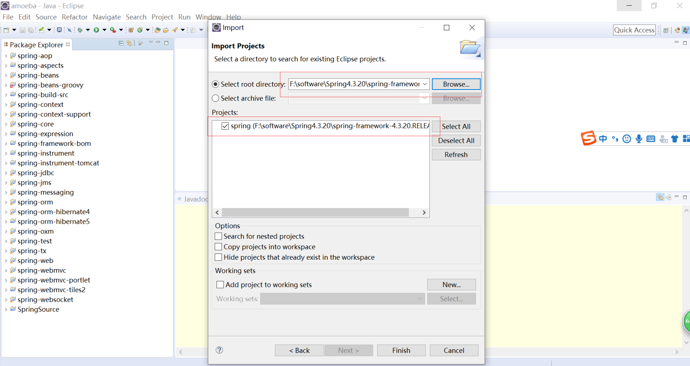
Task: Choose the Select root directory radio button
Action: [215, 84]
